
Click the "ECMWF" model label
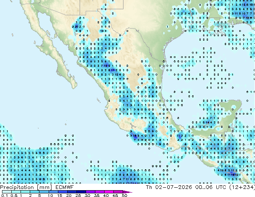(x=65, y=187)
